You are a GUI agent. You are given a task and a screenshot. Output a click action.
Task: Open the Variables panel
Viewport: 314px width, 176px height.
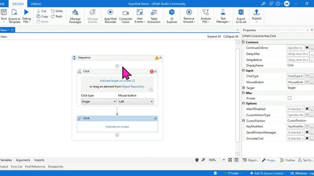coord(6,160)
